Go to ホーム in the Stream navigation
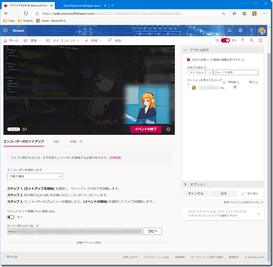Viewport: 273px width, 267px height. pos(11,40)
